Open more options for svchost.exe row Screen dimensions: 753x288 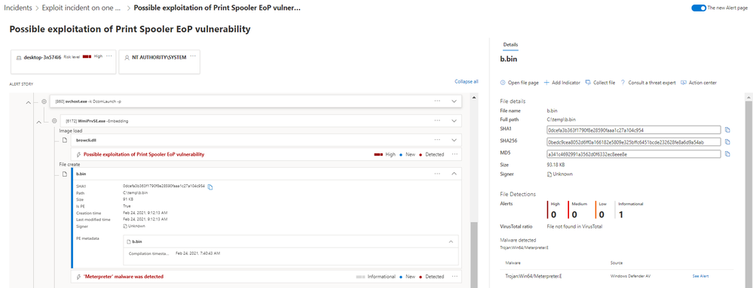437,101
